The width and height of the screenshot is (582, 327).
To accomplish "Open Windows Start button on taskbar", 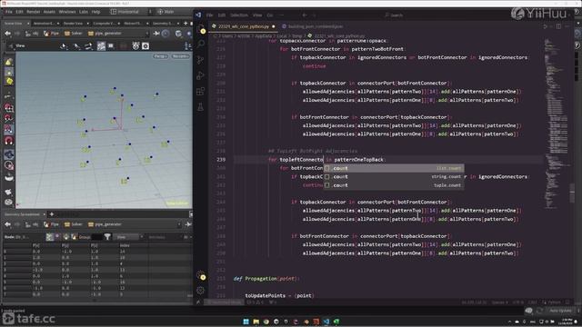I will [246, 322].
